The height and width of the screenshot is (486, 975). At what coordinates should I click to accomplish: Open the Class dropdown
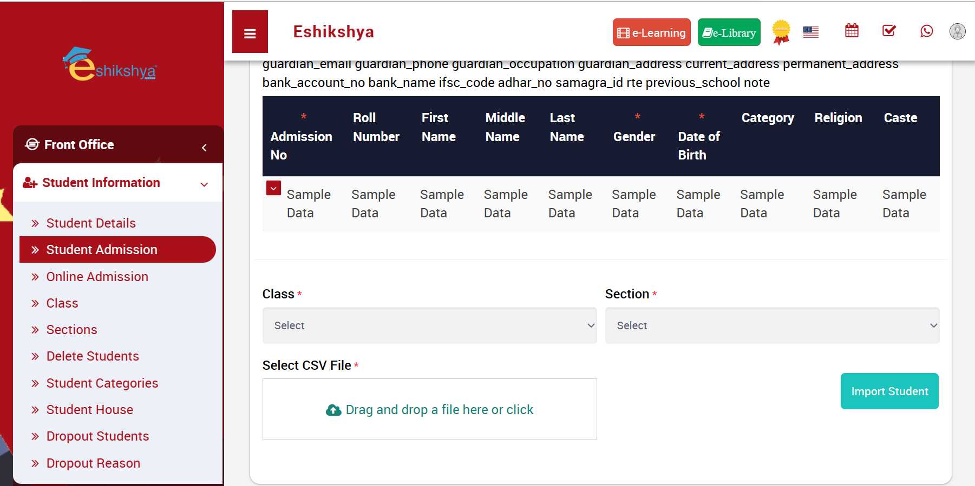pyautogui.click(x=429, y=325)
